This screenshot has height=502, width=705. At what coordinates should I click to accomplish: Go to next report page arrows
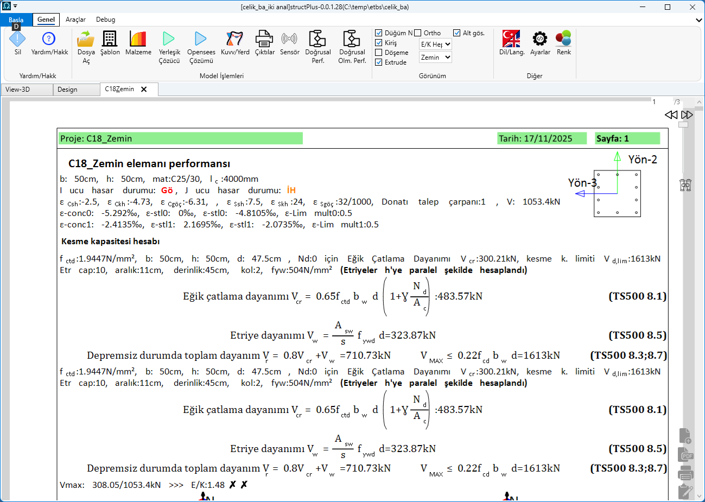(x=687, y=115)
